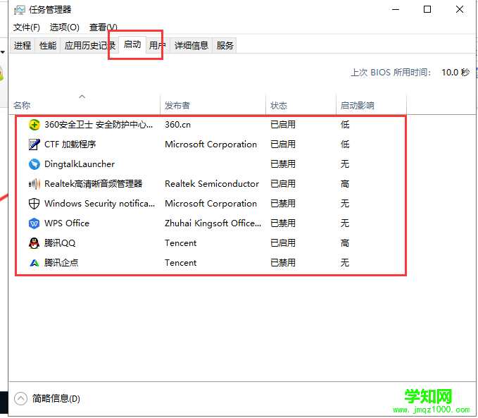Click 低 startup impact of 360安全卫士 row
Screen dimensions: 478x418
(x=345, y=125)
